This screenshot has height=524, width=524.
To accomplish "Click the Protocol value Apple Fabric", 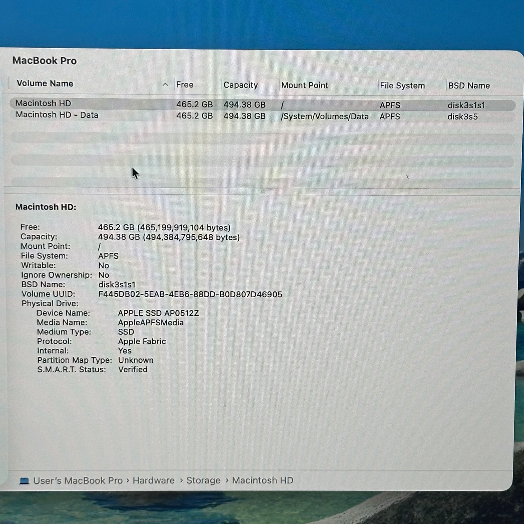I will tap(142, 341).
